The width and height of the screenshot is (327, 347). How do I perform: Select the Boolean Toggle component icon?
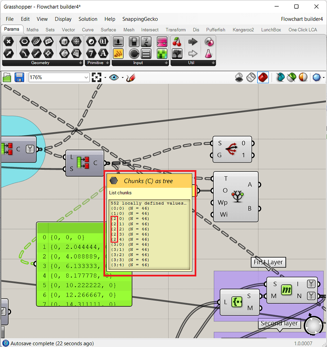pyautogui.click(x=134, y=42)
